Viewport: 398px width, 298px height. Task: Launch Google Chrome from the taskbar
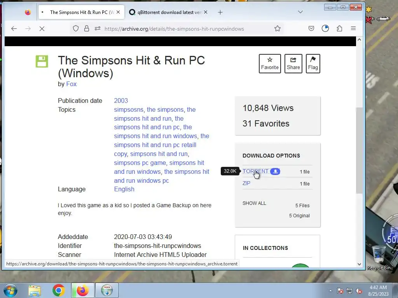[x=58, y=290]
